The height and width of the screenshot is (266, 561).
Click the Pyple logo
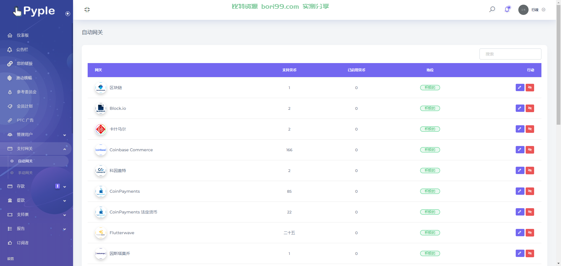pos(34,11)
